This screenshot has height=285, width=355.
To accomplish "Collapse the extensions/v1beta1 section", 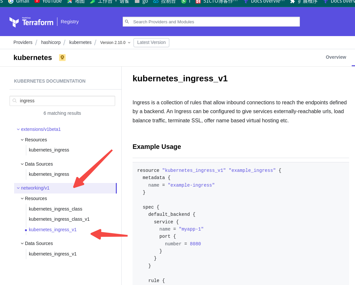I will coord(39,129).
